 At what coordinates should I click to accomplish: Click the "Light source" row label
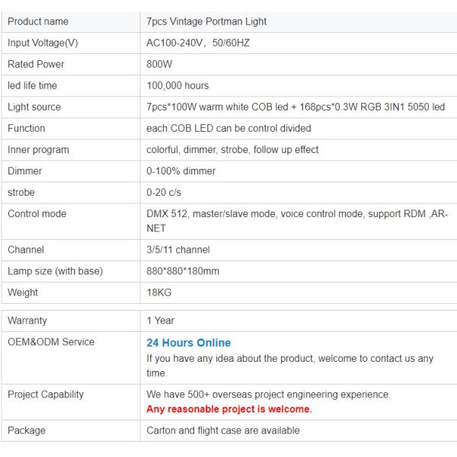point(34,107)
